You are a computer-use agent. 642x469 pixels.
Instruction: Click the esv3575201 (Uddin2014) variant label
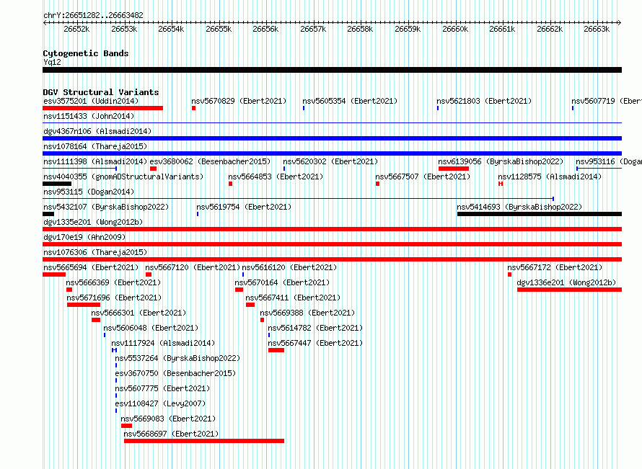pyautogui.click(x=91, y=101)
